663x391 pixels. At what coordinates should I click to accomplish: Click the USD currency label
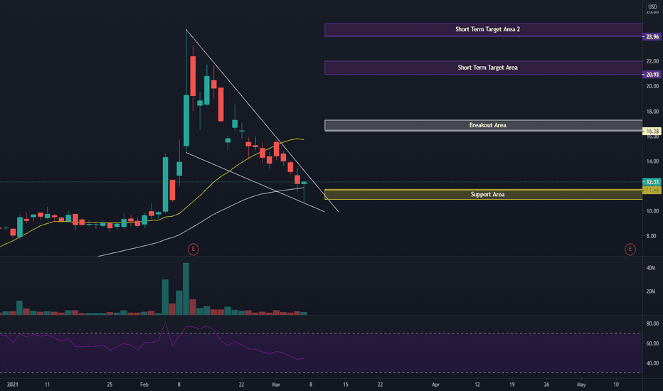(653, 7)
